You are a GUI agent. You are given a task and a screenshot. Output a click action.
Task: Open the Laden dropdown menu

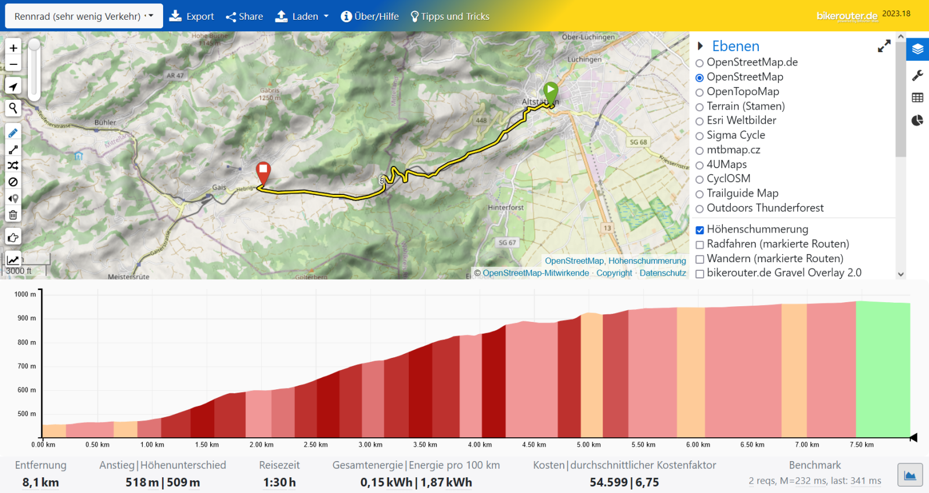[x=302, y=16]
